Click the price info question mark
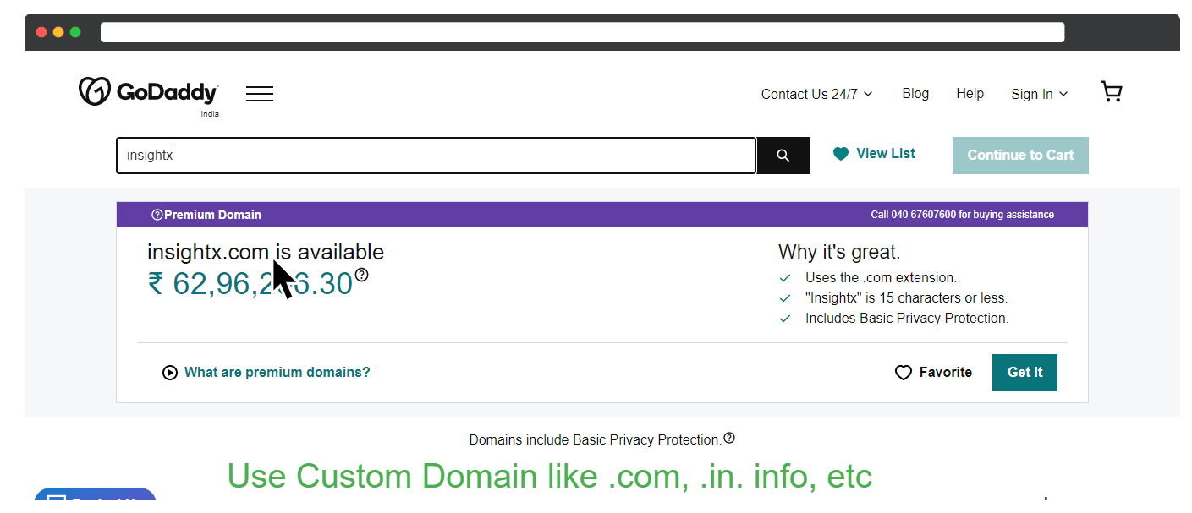 click(x=362, y=275)
